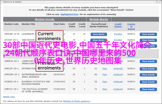Click start date 27/09/2010 for UMPC4V-20-1
162x104 pixels.
pyautogui.click(x=59, y=89)
